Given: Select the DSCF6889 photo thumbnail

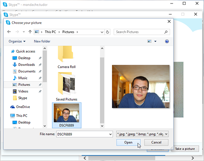Looking at the screenshot, I should tap(67, 115).
